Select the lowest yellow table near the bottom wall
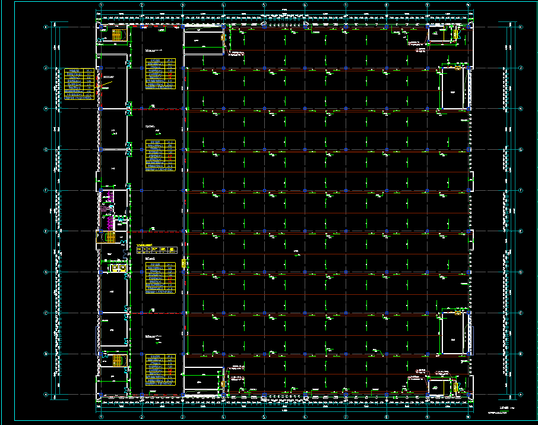538x425 pixels. [160, 370]
